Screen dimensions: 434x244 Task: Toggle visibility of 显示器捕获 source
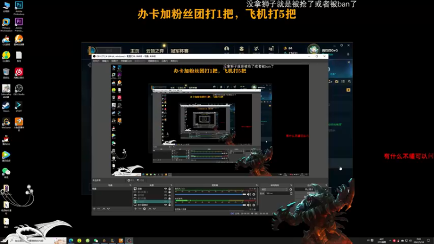point(165,205)
